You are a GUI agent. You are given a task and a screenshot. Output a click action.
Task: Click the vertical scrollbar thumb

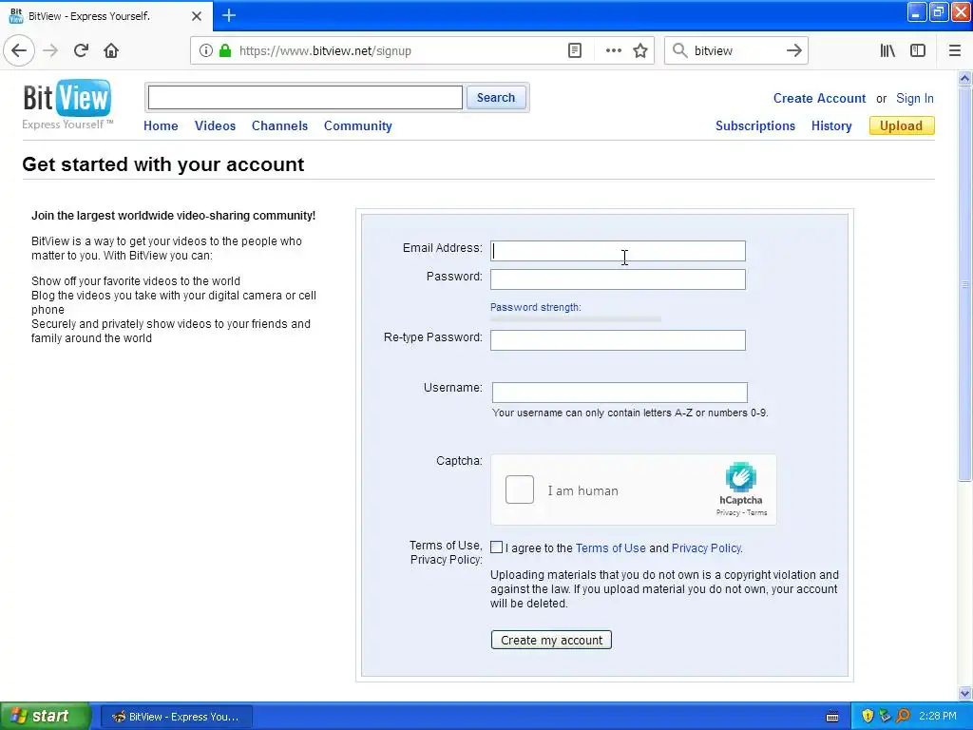point(965,283)
